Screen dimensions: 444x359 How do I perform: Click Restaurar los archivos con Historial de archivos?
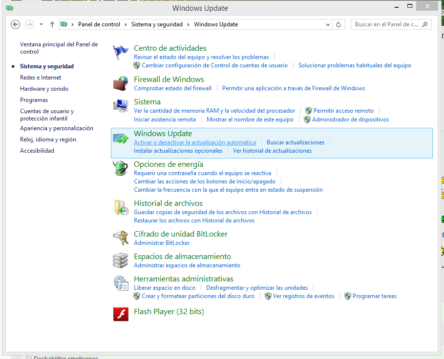click(x=194, y=220)
